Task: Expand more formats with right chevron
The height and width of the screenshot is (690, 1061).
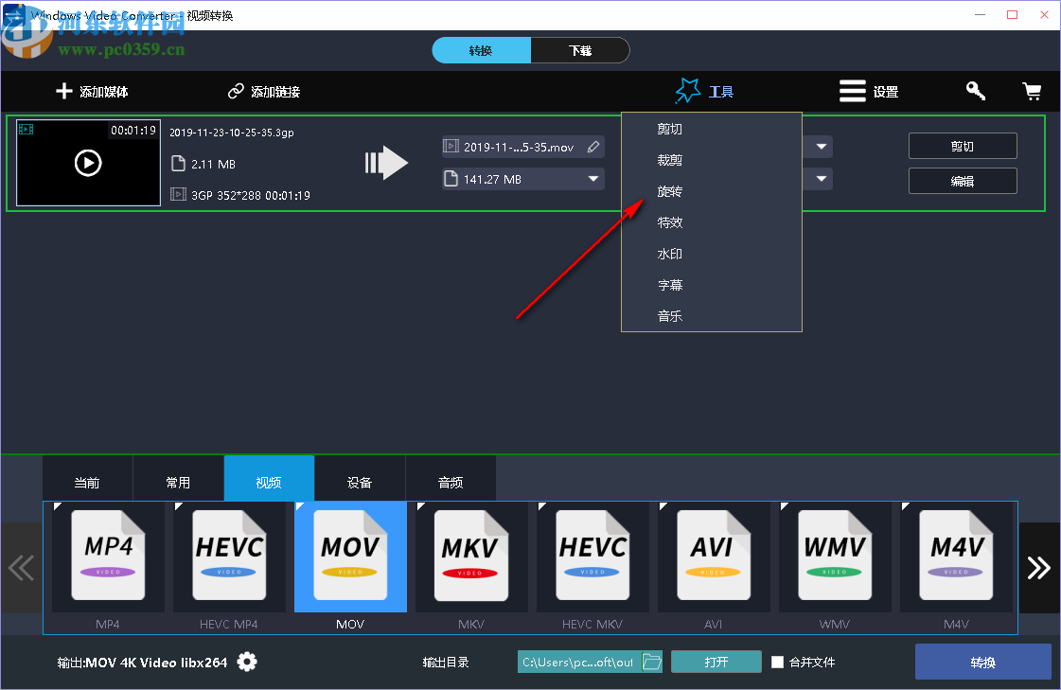Action: (1038, 568)
